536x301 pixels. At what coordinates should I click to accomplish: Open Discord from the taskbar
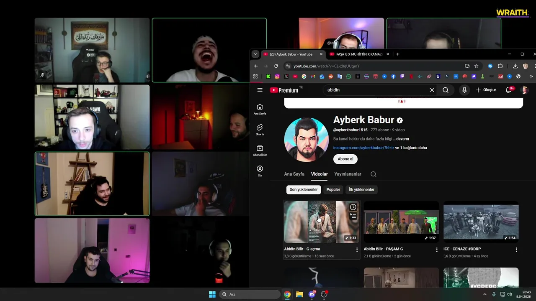click(x=312, y=294)
